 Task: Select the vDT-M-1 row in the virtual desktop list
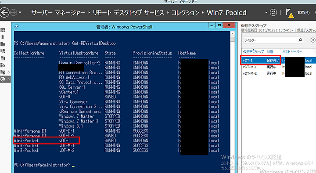[279, 67]
